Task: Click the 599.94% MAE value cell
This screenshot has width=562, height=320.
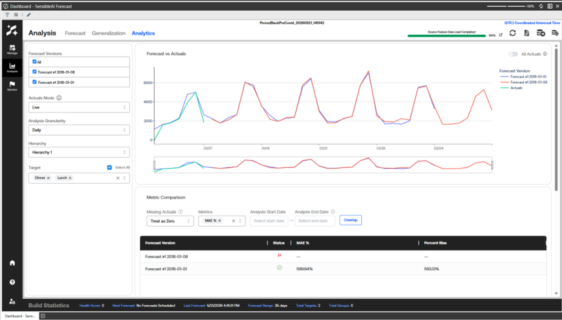Action: pyautogui.click(x=304, y=269)
